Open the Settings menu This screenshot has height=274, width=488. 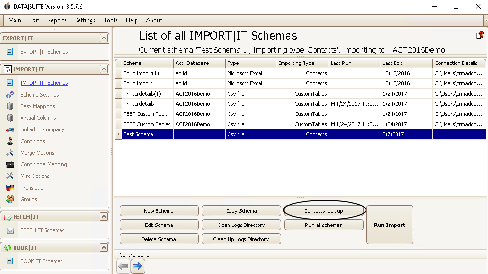tap(85, 20)
